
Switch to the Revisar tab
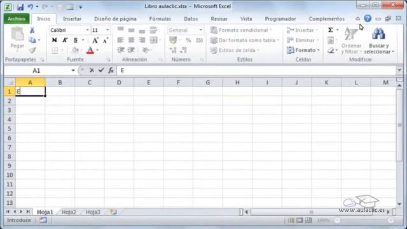pyautogui.click(x=219, y=18)
